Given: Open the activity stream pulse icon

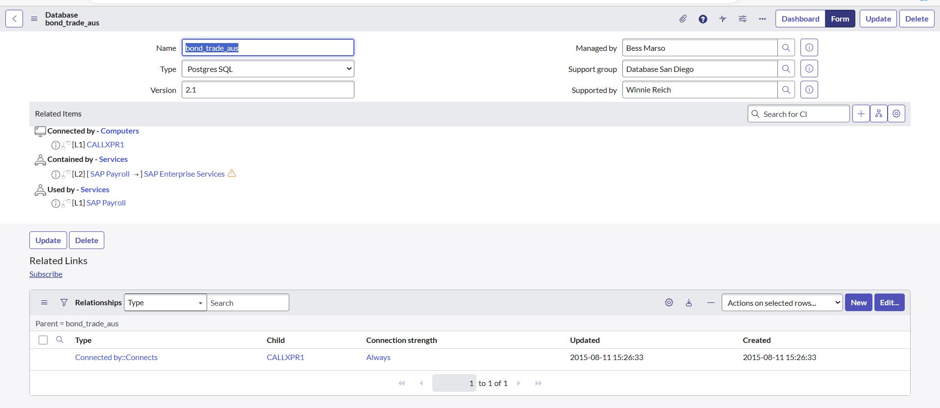Looking at the screenshot, I should [x=723, y=19].
